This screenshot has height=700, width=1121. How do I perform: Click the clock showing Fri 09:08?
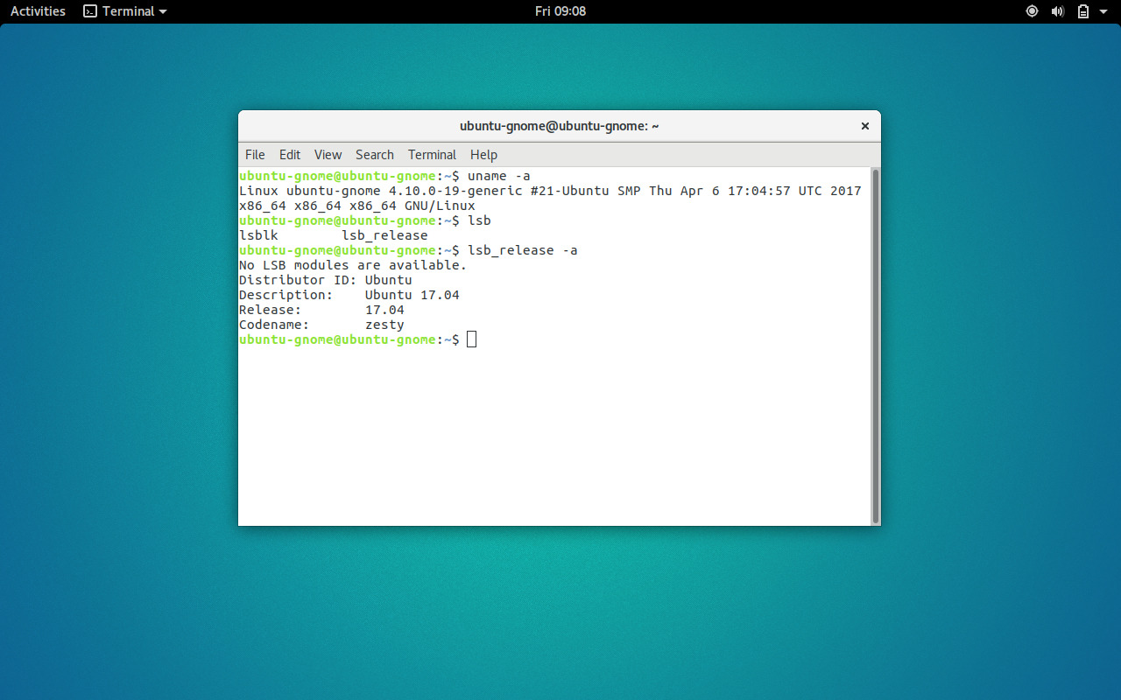pyautogui.click(x=560, y=11)
